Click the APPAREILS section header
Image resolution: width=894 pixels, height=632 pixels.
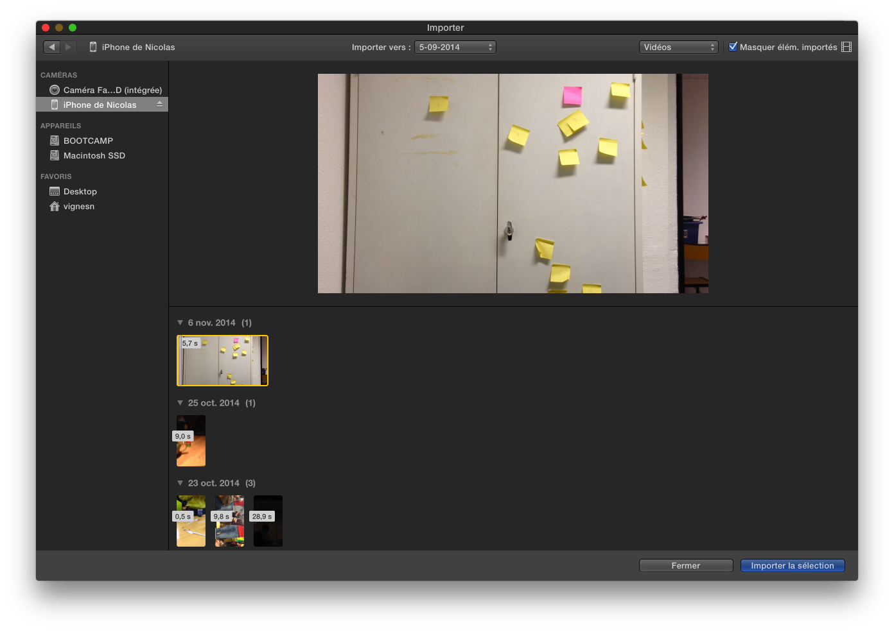click(x=60, y=126)
